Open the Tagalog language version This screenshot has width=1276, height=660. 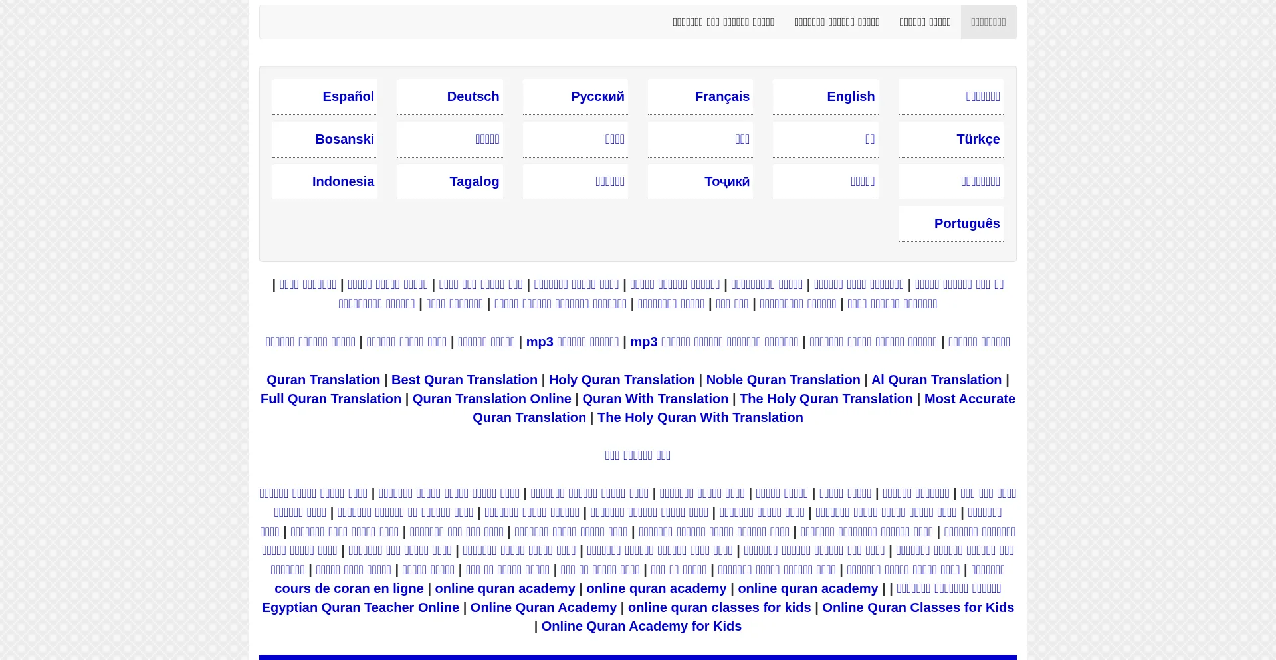pyautogui.click(x=474, y=181)
